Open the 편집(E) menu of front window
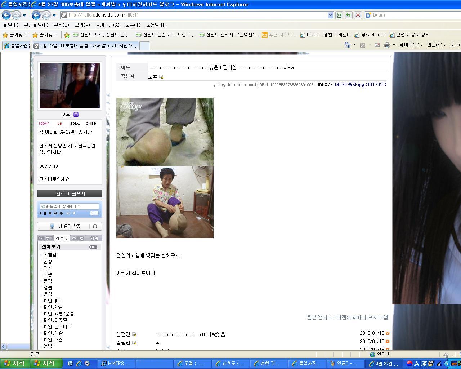The width and height of the screenshot is (461, 369). pos(61,25)
